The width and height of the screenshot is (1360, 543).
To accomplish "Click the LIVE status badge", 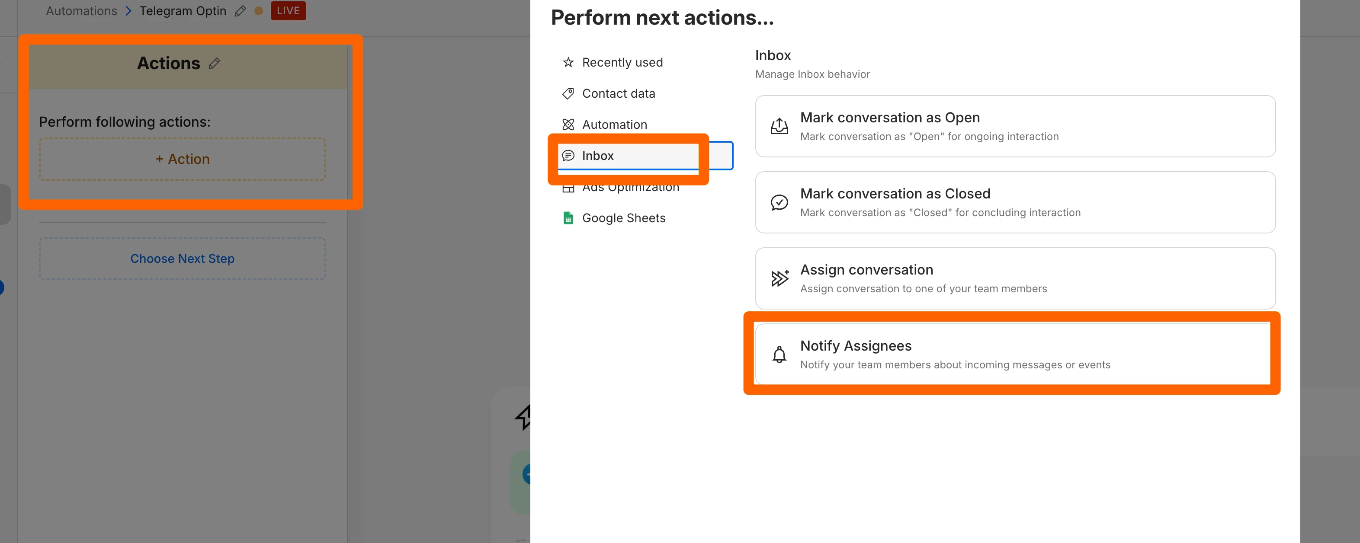I will pos(288,10).
